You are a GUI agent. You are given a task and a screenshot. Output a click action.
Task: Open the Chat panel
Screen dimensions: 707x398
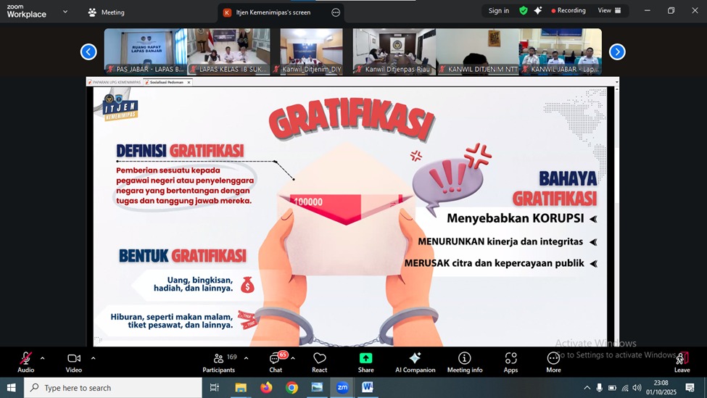coord(276,362)
